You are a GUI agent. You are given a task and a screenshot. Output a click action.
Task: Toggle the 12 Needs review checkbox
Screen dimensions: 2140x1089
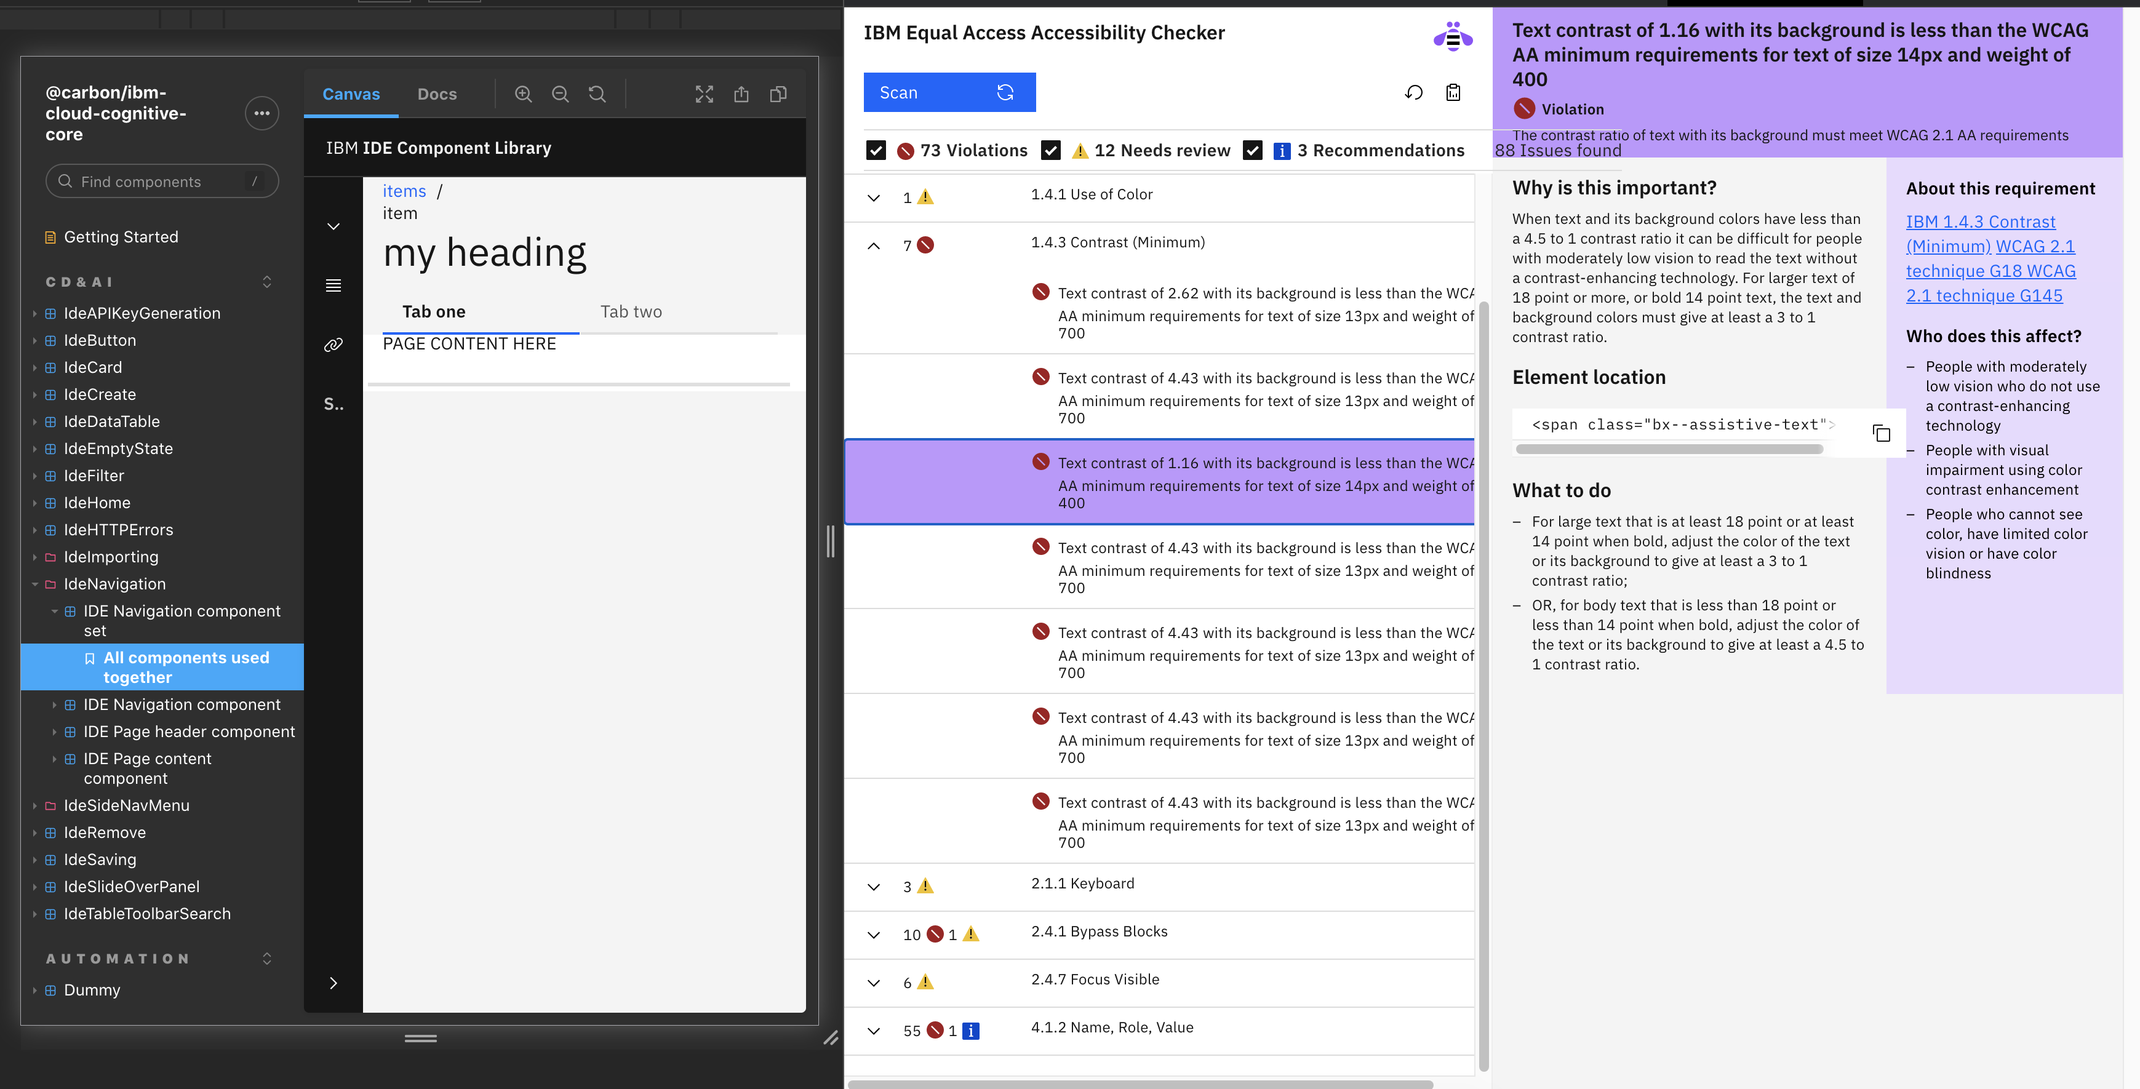[1050, 150]
